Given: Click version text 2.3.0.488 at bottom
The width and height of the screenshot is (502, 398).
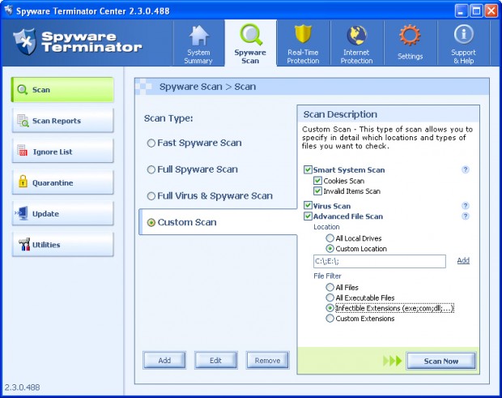Looking at the screenshot, I should click(22, 387).
